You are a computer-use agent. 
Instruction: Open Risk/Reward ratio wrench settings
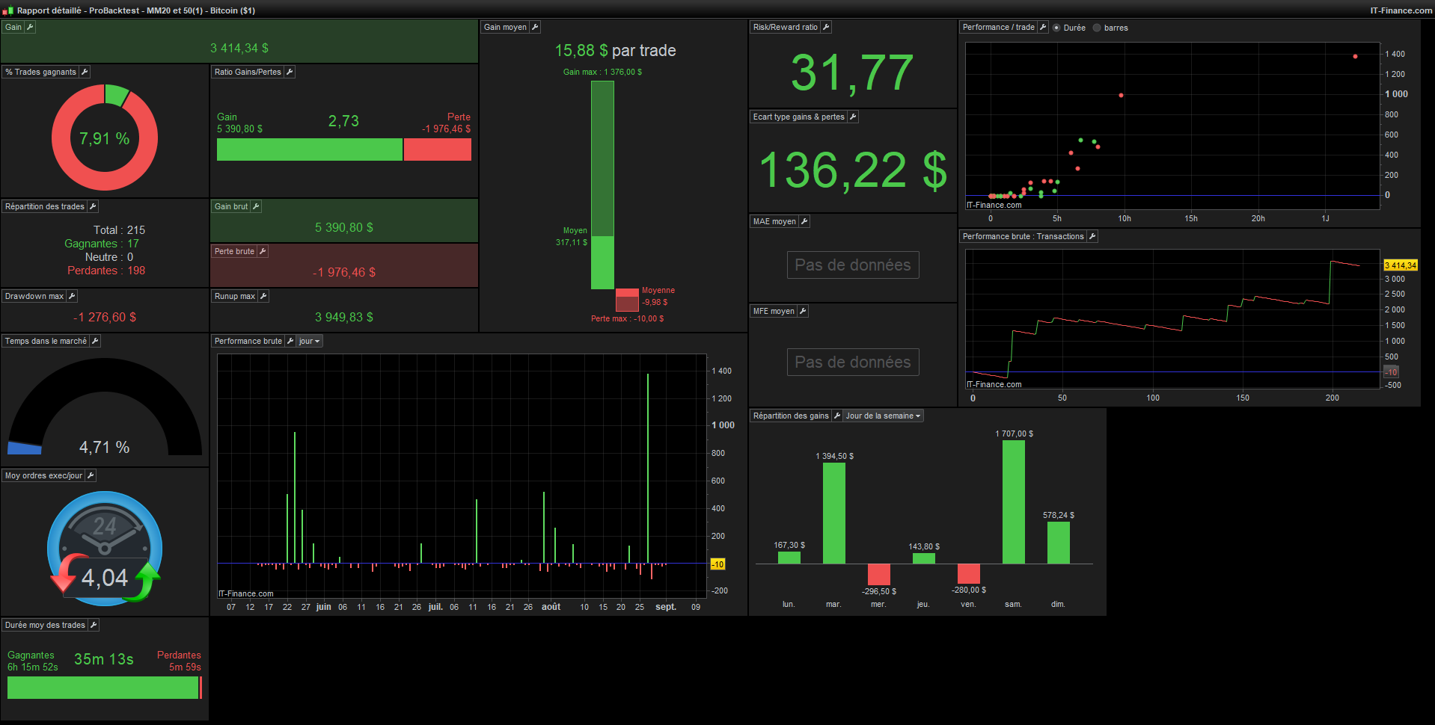(x=826, y=27)
